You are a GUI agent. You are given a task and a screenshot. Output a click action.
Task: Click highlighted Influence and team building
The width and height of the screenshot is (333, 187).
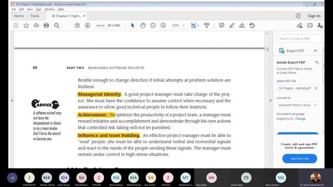tap(109, 135)
